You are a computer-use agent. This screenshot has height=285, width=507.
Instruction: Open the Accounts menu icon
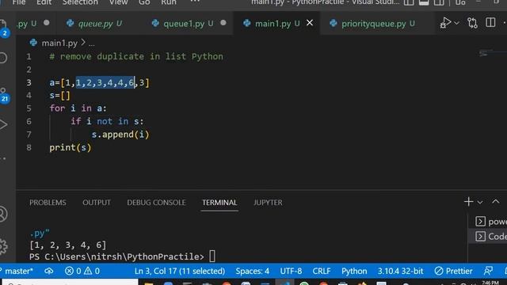click(x=3, y=214)
